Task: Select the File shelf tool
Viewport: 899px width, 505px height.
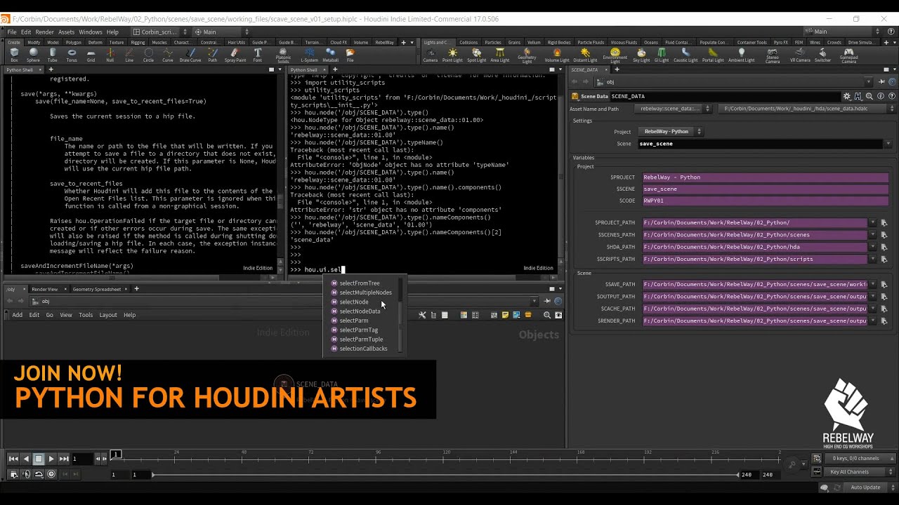Action: coord(350,55)
